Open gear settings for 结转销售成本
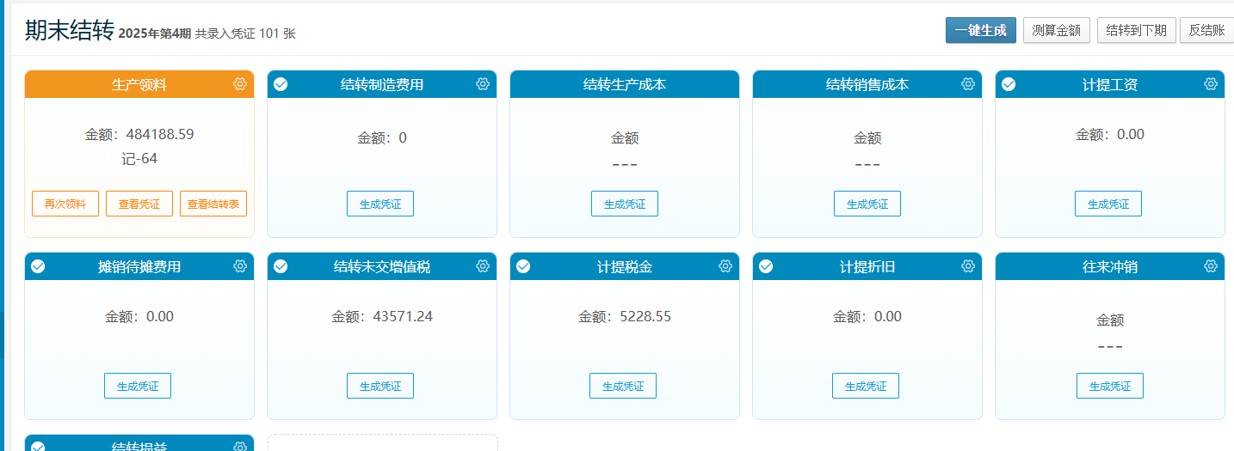The height and width of the screenshot is (451, 1234). pyautogui.click(x=968, y=84)
